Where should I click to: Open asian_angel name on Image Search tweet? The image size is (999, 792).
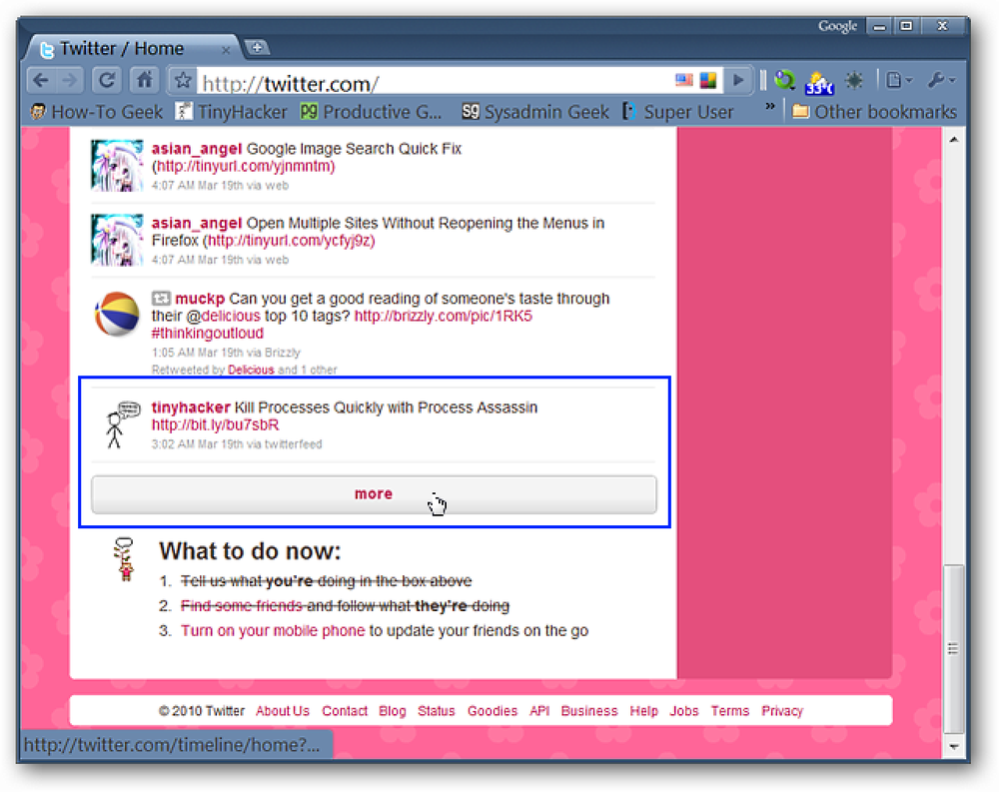pos(196,149)
